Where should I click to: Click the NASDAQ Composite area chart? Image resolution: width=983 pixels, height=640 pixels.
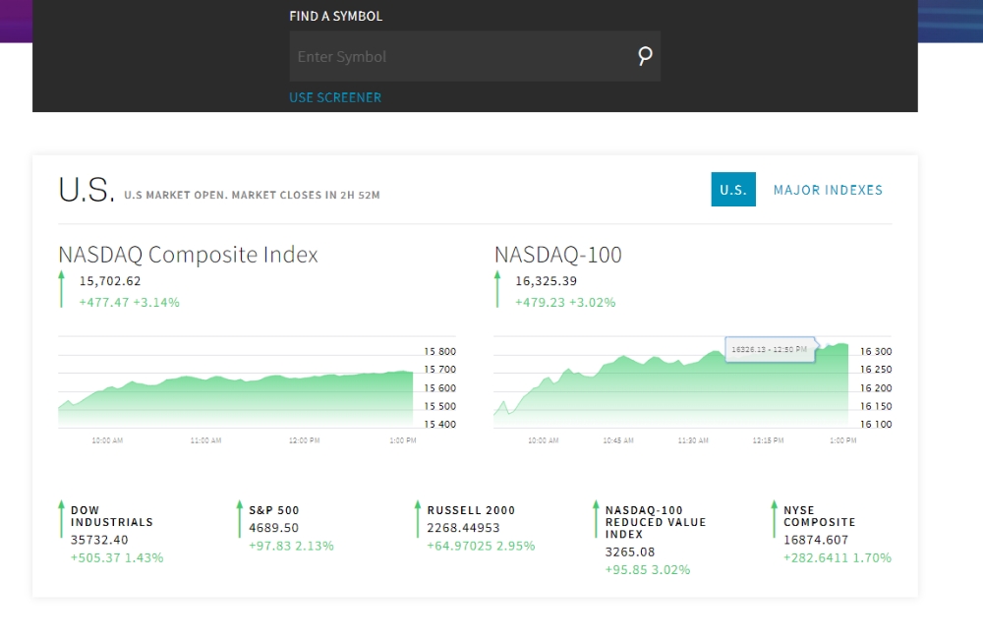click(236, 399)
